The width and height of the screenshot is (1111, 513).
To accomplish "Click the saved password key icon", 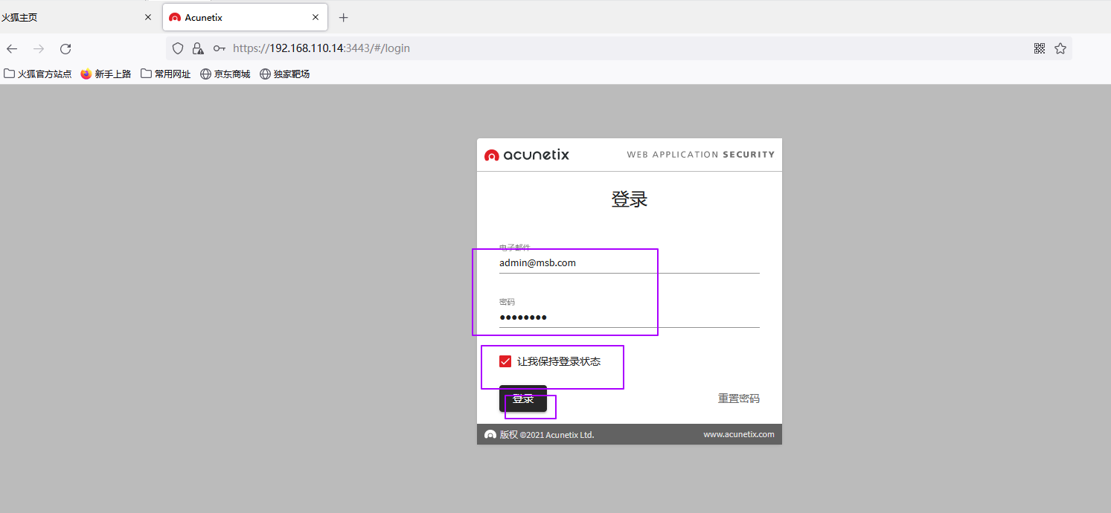I will pyautogui.click(x=219, y=48).
